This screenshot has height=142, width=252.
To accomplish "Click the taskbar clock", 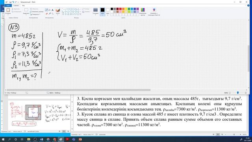I will coord(248,139).
